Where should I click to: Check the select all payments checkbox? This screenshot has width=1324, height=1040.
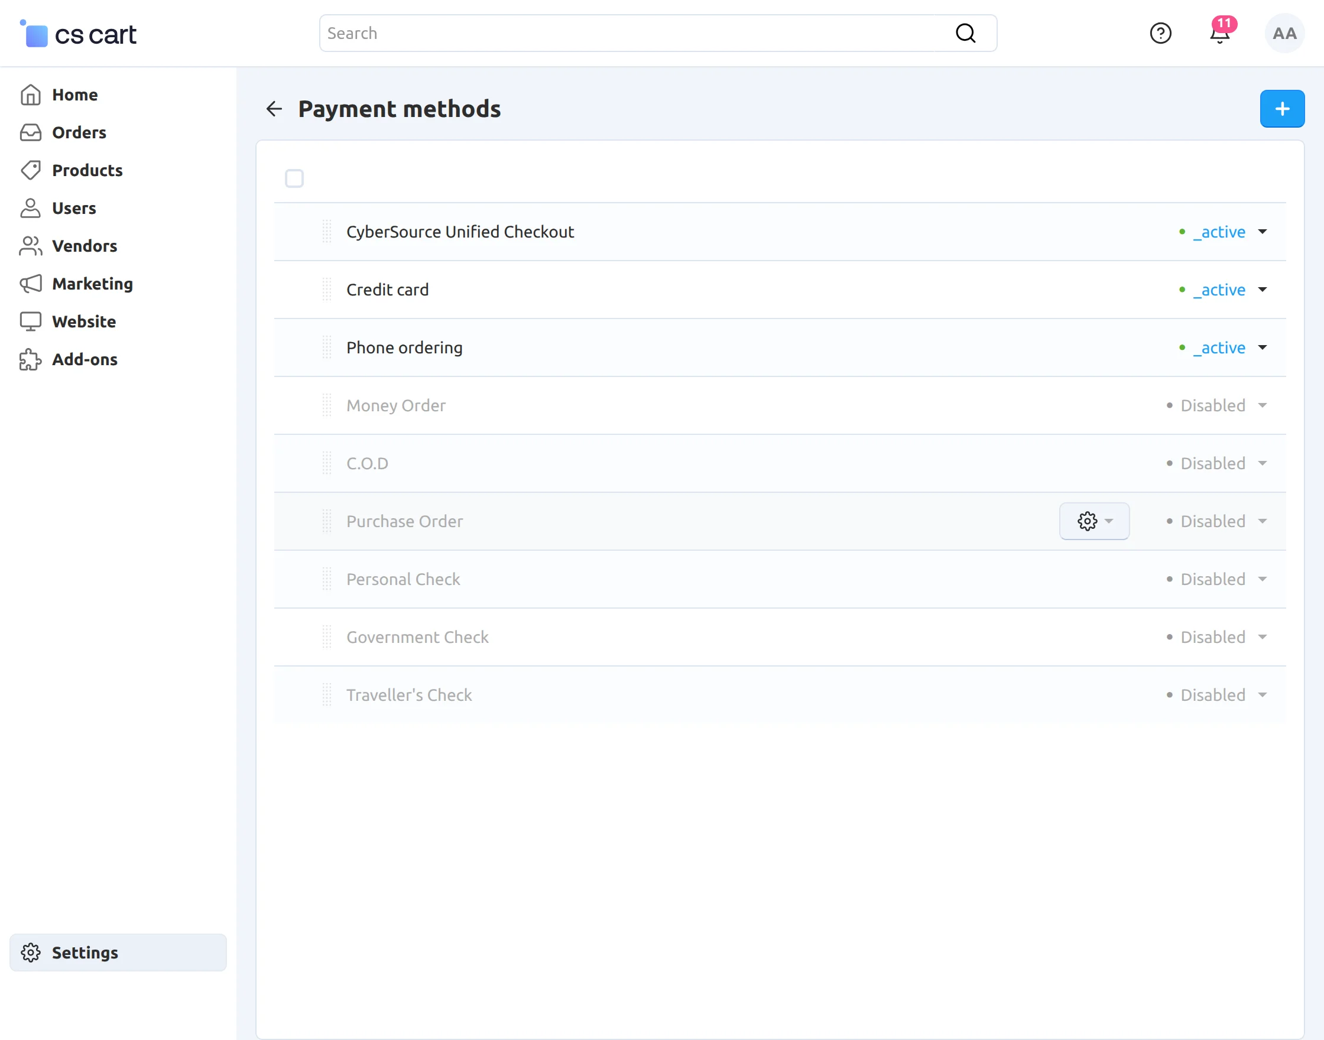click(294, 178)
